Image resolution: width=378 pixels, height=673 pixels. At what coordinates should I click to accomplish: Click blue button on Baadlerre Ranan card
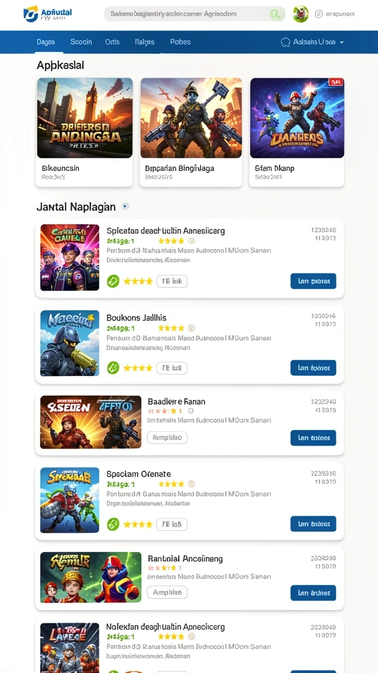(313, 438)
